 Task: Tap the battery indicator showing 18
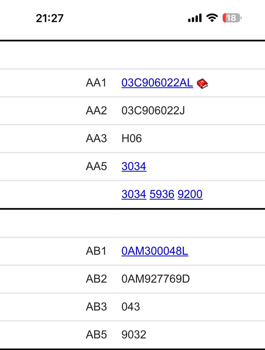point(232,18)
